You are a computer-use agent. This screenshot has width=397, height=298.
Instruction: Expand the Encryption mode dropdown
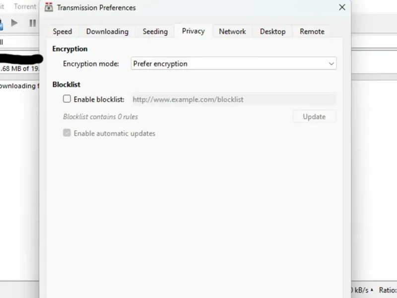(234, 64)
